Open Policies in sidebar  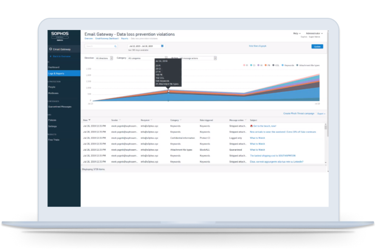tap(52, 120)
